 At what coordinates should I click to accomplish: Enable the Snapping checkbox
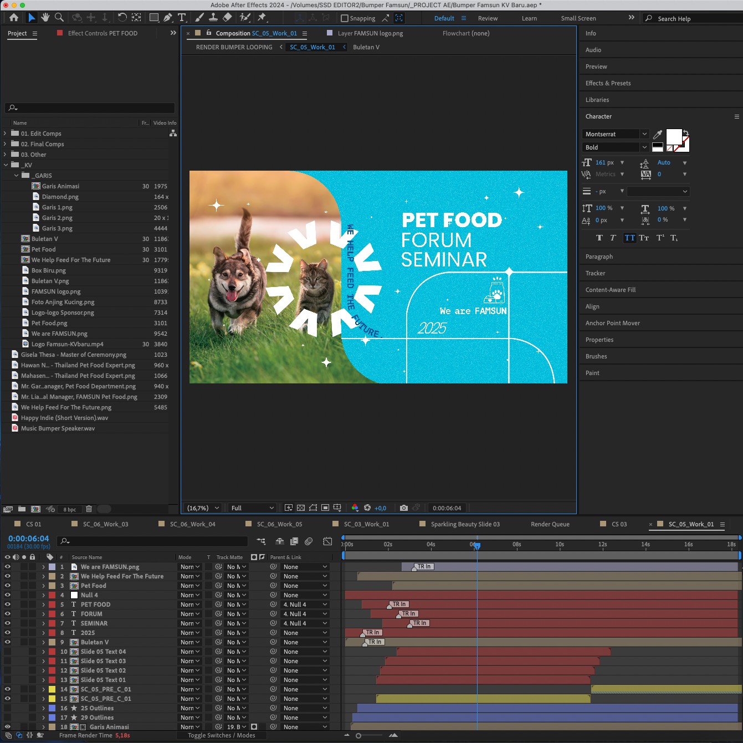(x=345, y=18)
